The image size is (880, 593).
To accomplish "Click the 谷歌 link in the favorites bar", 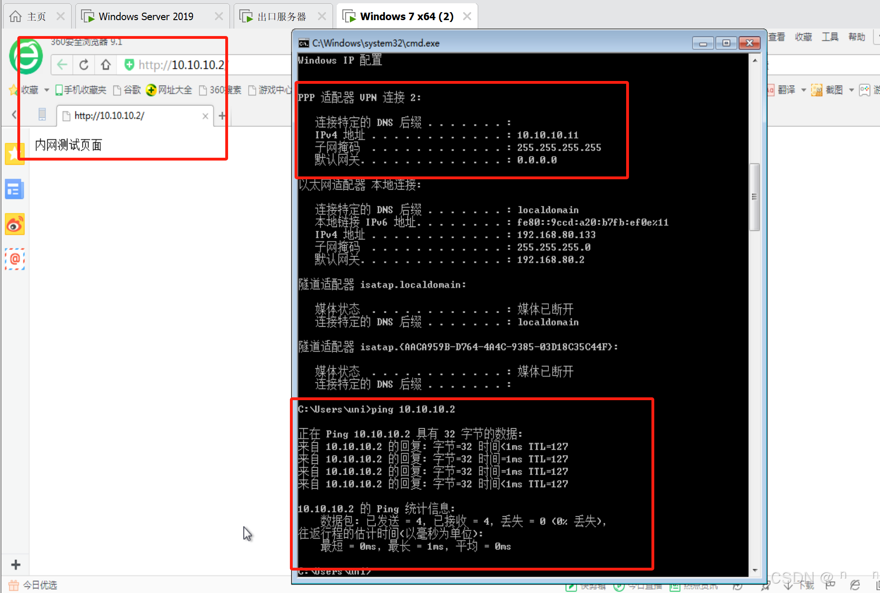I will [132, 89].
